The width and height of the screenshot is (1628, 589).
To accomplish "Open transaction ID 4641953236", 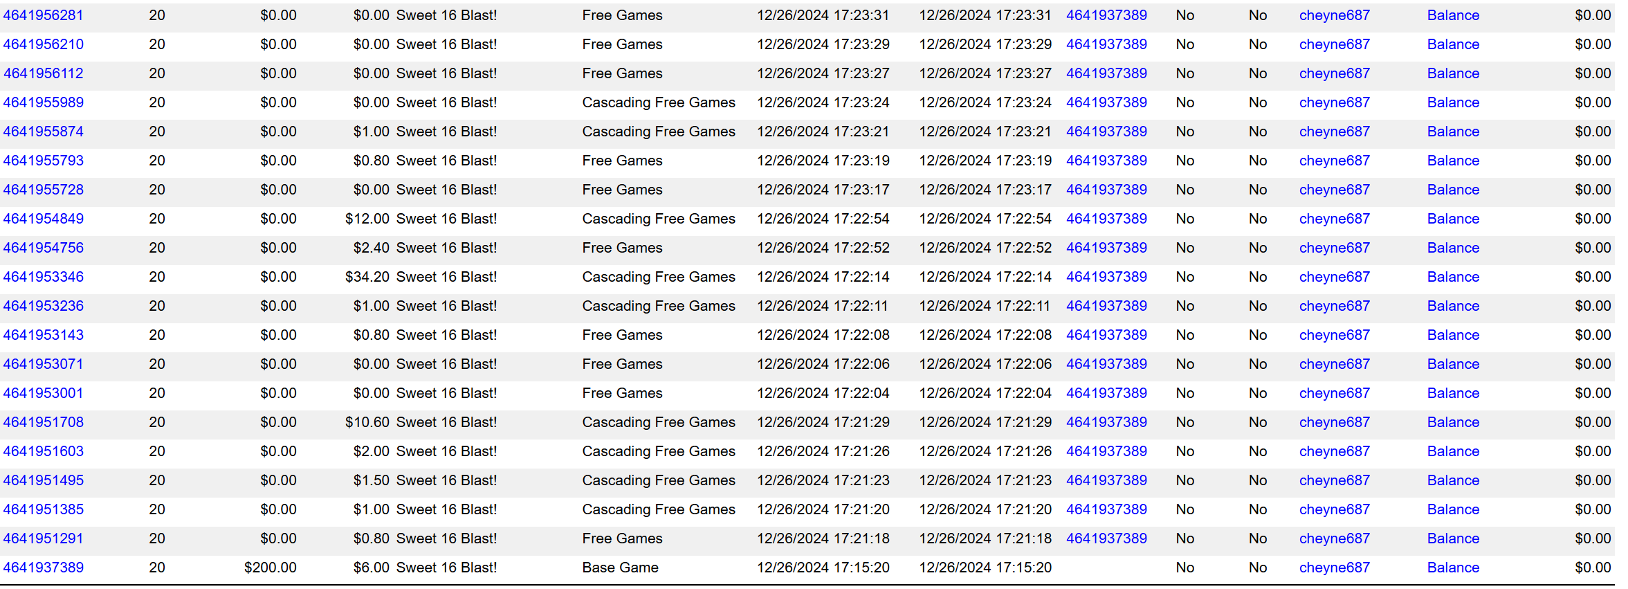I will [x=43, y=306].
